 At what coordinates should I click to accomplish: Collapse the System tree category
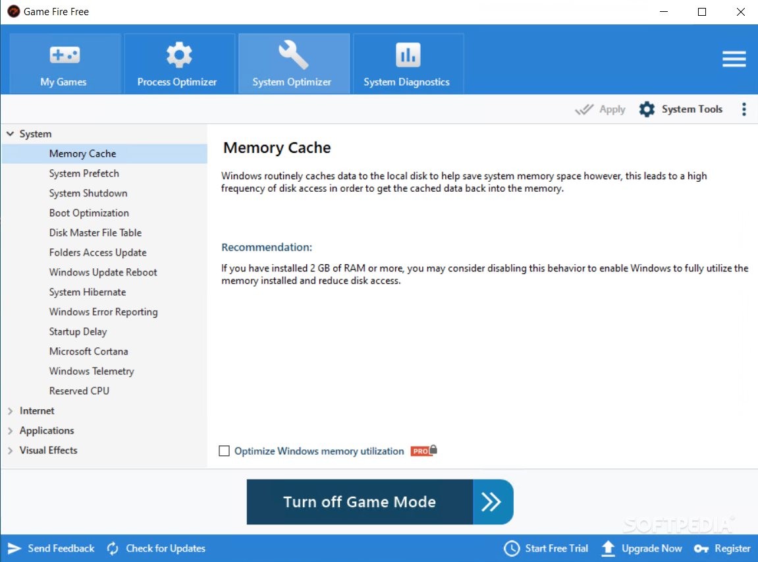(10, 134)
